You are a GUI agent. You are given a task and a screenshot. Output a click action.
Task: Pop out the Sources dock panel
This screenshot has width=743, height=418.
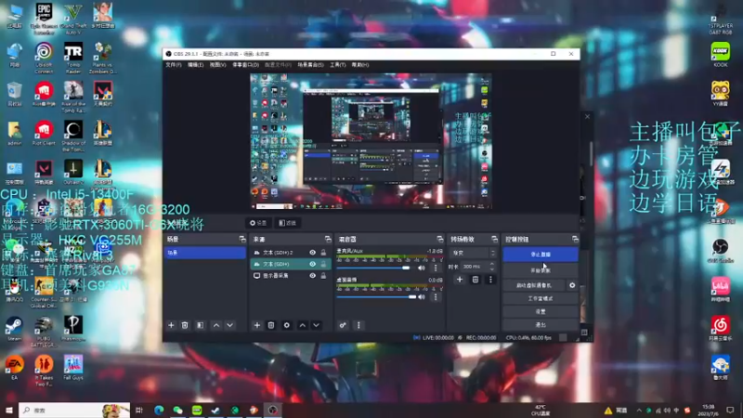(328, 239)
